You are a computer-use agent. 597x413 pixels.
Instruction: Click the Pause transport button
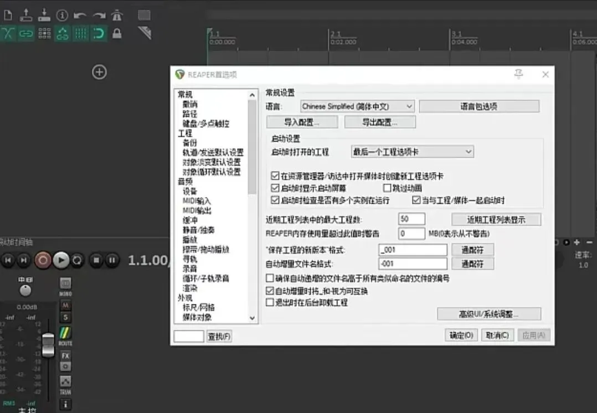click(x=112, y=260)
